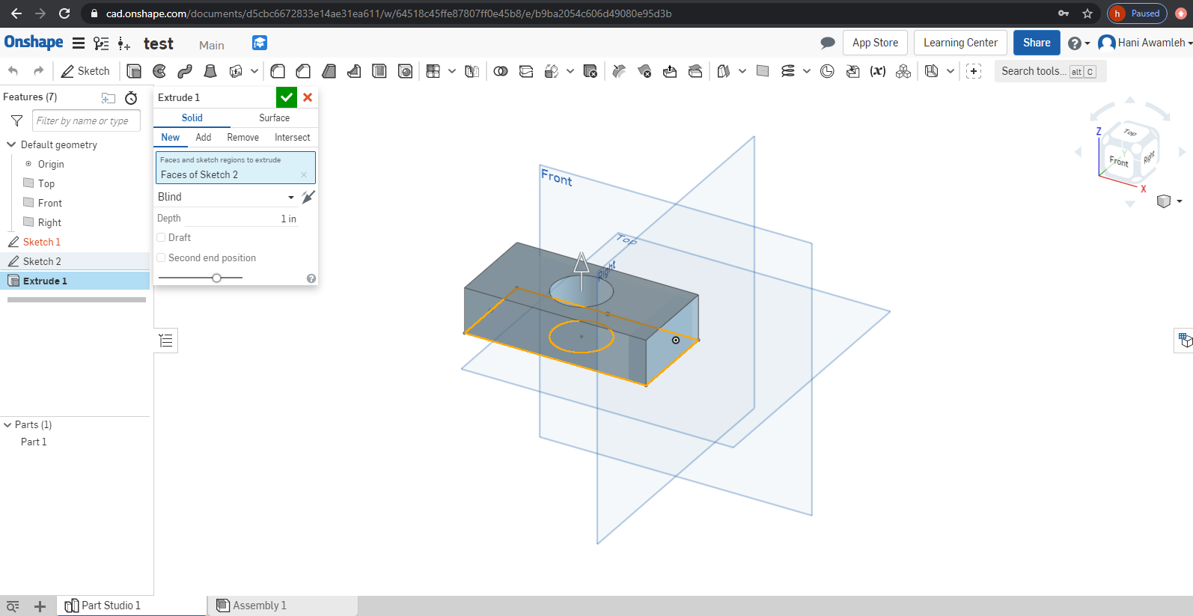Click the Share button
Image resolution: width=1193 pixels, height=616 pixels.
coord(1036,43)
